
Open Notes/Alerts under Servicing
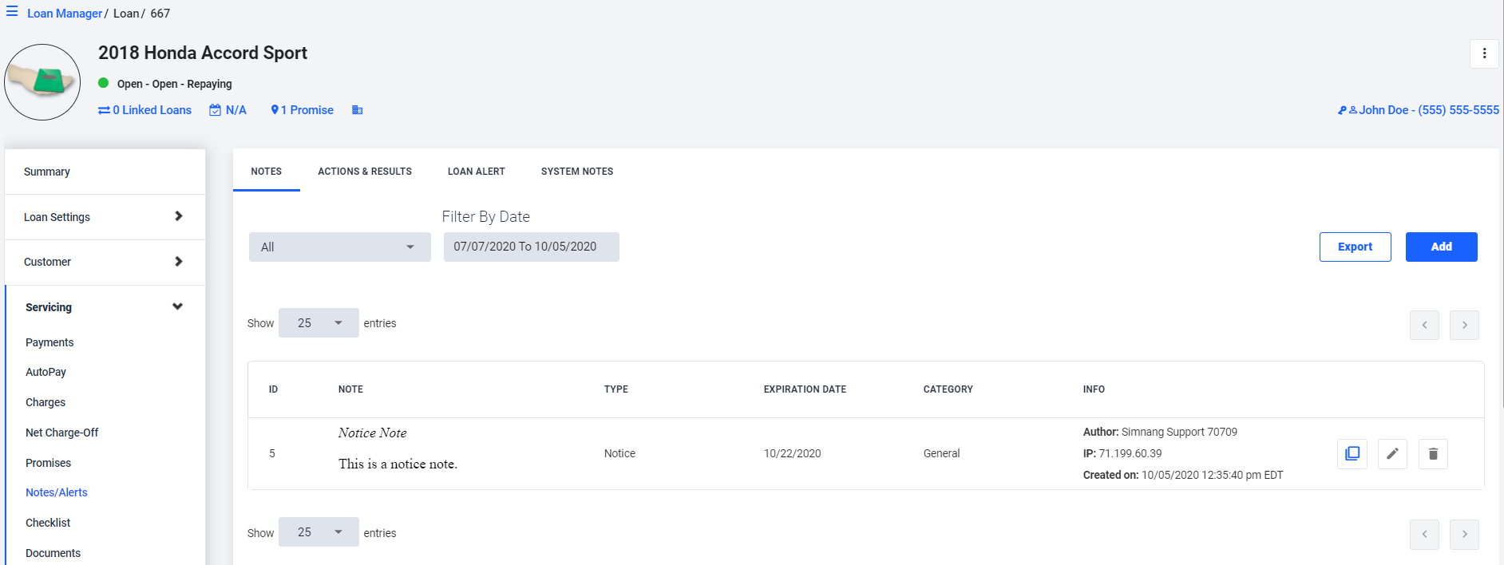pyautogui.click(x=57, y=492)
